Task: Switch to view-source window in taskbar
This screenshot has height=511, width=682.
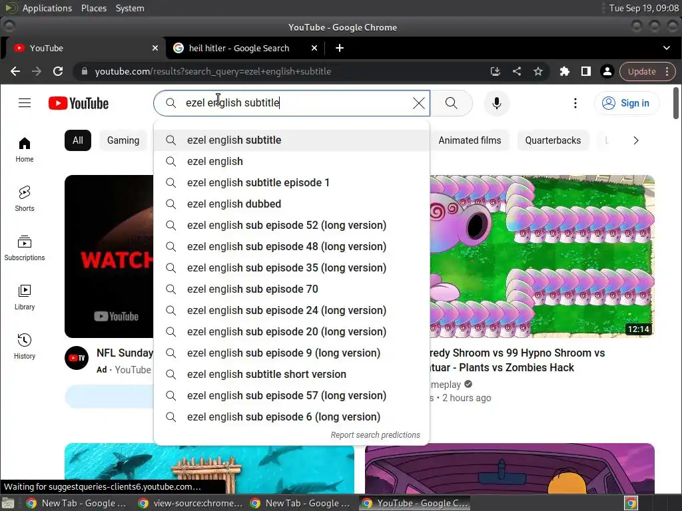Action: [190, 503]
